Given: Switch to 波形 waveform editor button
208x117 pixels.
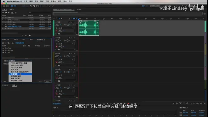Looking at the screenshot, I should coord(6,6).
